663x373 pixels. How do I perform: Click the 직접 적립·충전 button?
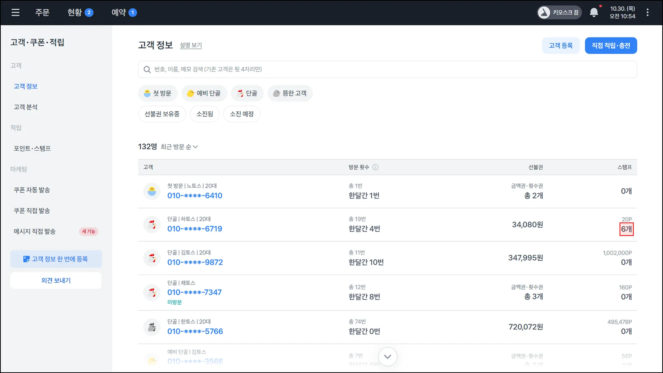(x=611, y=46)
